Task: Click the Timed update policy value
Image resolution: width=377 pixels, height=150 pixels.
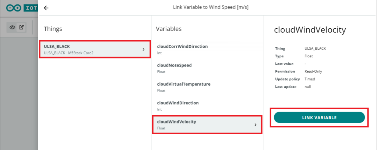Action: (x=310, y=79)
